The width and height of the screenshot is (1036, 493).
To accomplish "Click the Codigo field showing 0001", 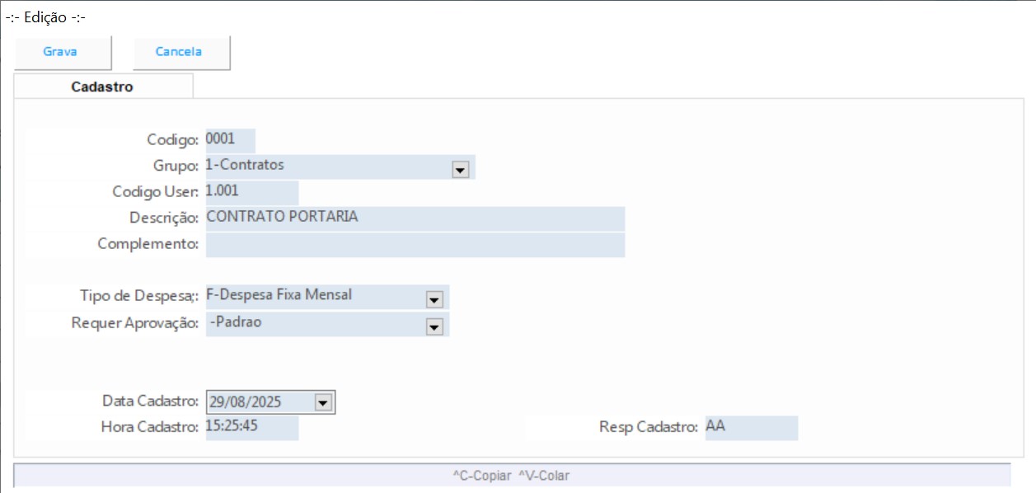I will pos(230,139).
